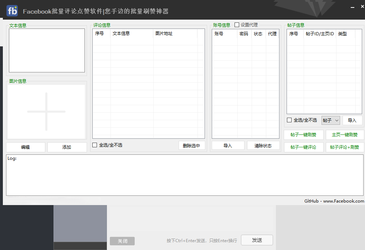Screen dimensions: 365x250
Task: Click the 类型 column header
Action: [346, 34]
